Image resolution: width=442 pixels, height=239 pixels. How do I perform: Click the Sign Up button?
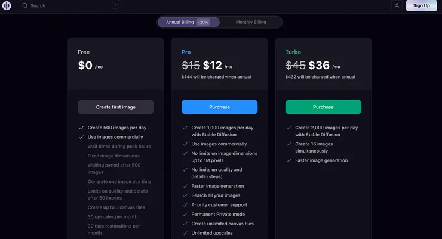pyautogui.click(x=422, y=6)
